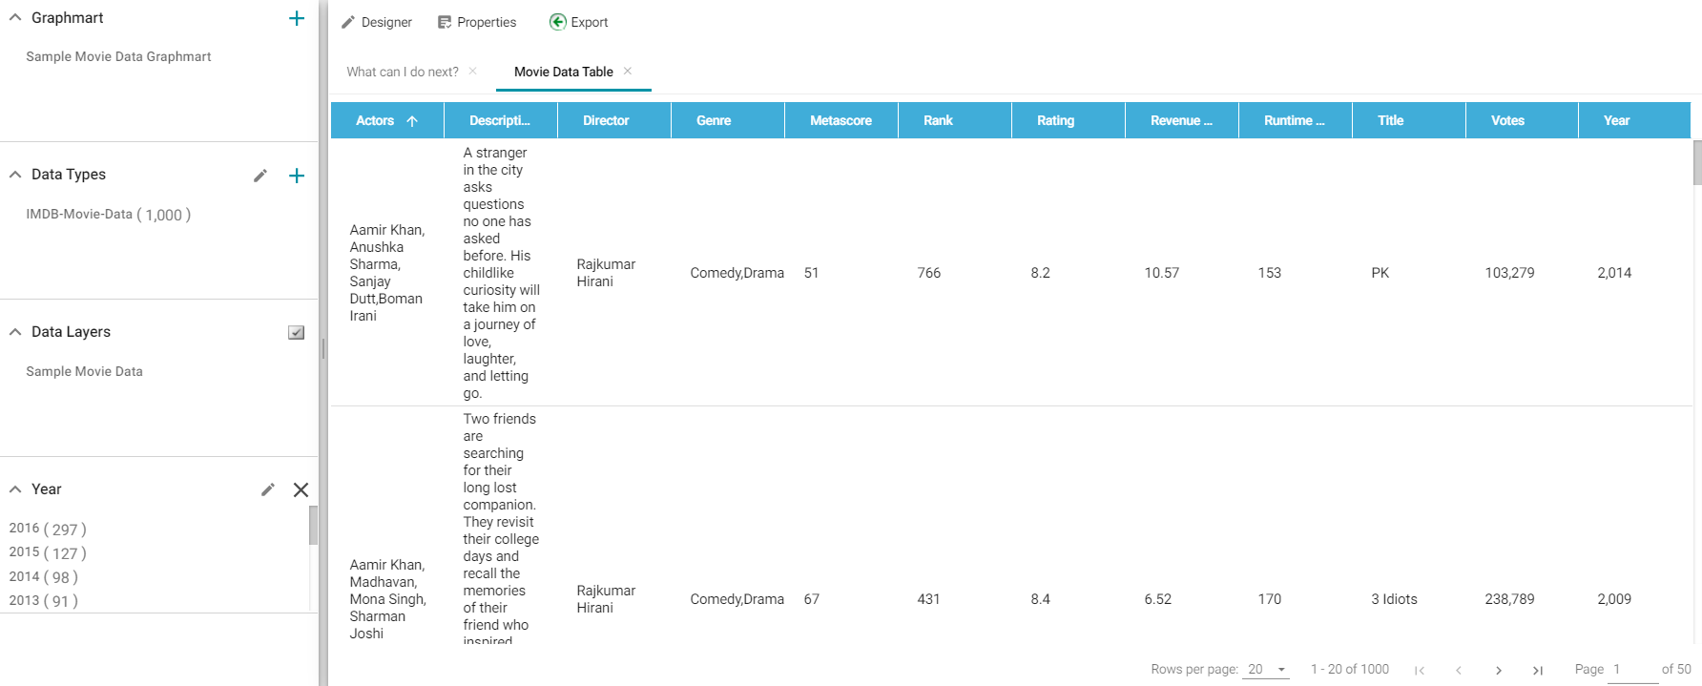The height and width of the screenshot is (686, 1702).
Task: Select the Movie Data Table tab
Action: (564, 72)
